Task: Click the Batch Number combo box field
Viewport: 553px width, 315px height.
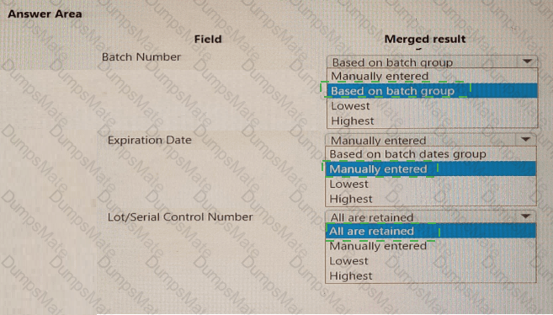Action: [432, 61]
